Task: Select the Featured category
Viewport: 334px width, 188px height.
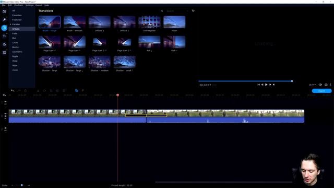Action: pyautogui.click(x=17, y=20)
